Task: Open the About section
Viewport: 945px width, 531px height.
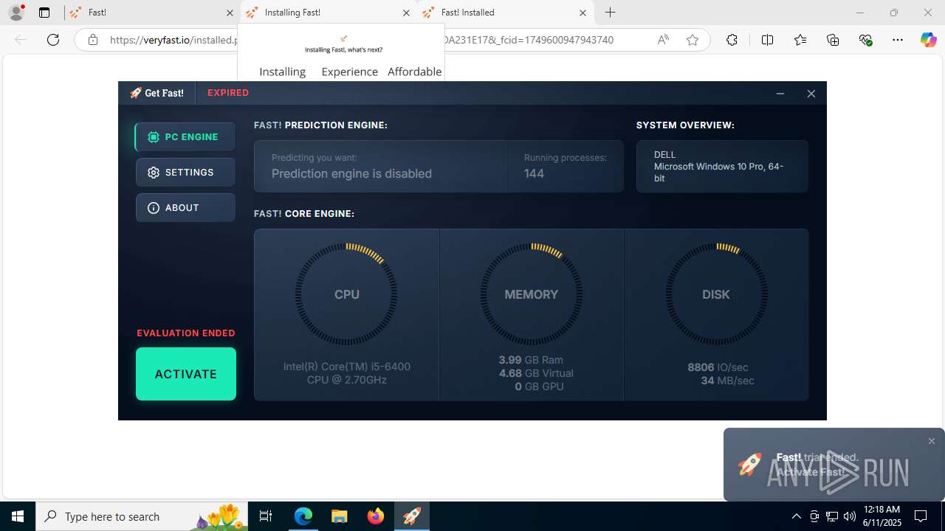Action: [185, 208]
